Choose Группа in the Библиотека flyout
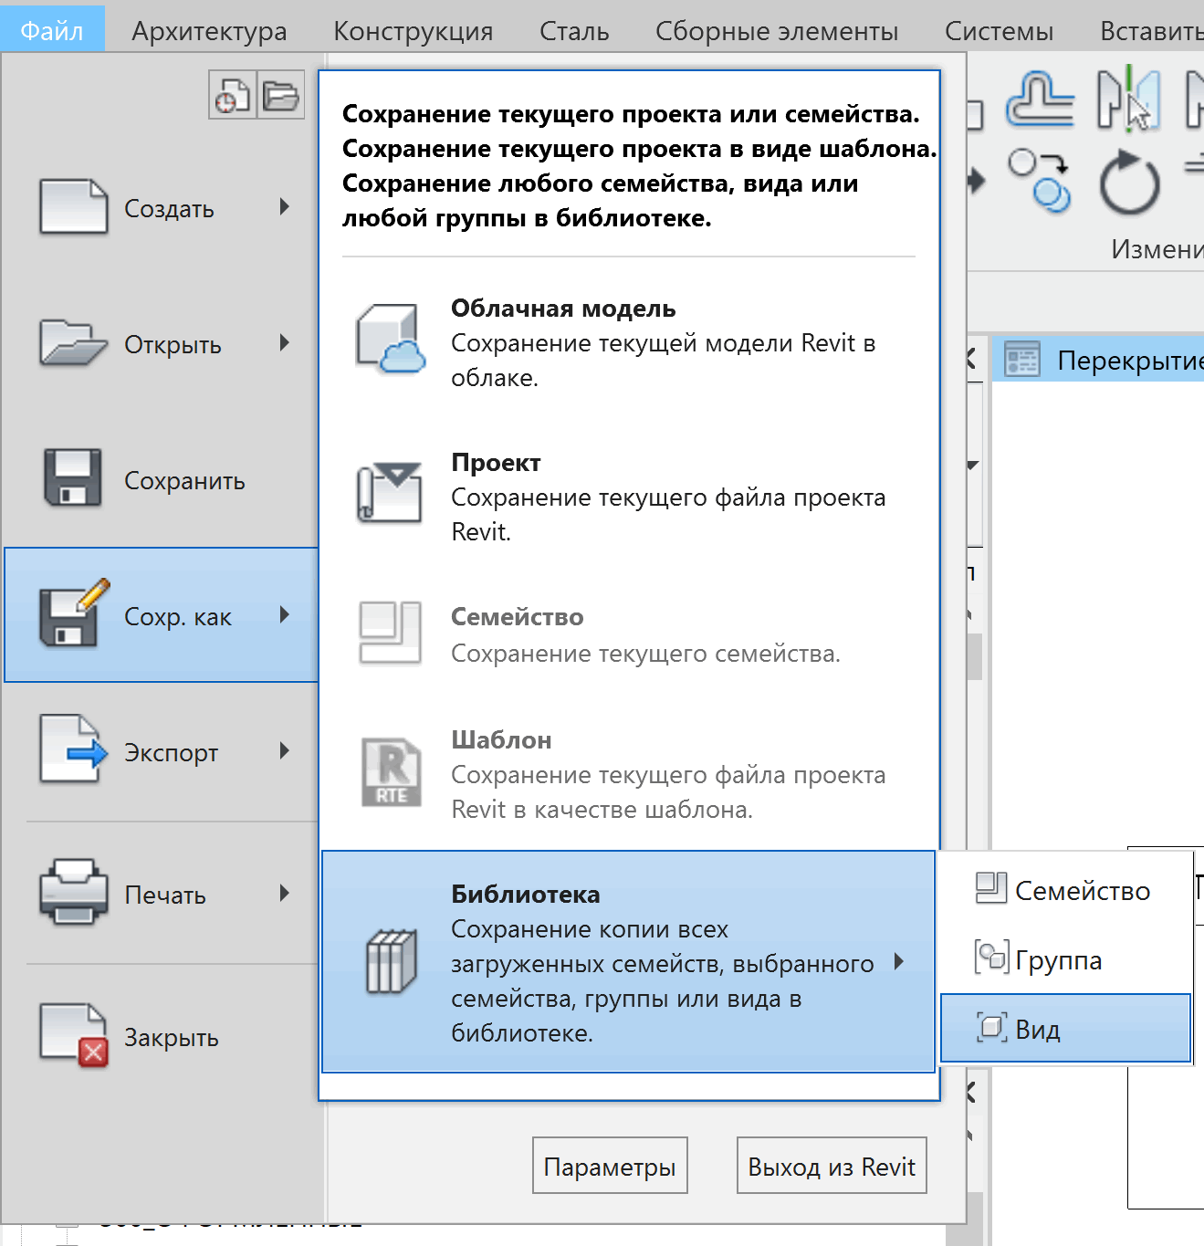The height and width of the screenshot is (1246, 1204). coord(1066,959)
